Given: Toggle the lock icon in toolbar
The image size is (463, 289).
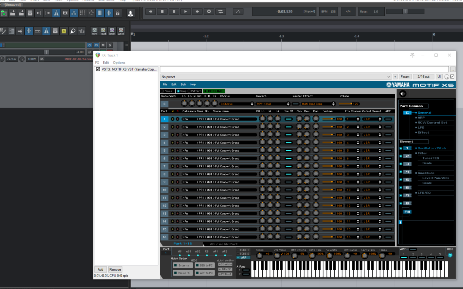Looking at the screenshot, I should coord(118,13).
